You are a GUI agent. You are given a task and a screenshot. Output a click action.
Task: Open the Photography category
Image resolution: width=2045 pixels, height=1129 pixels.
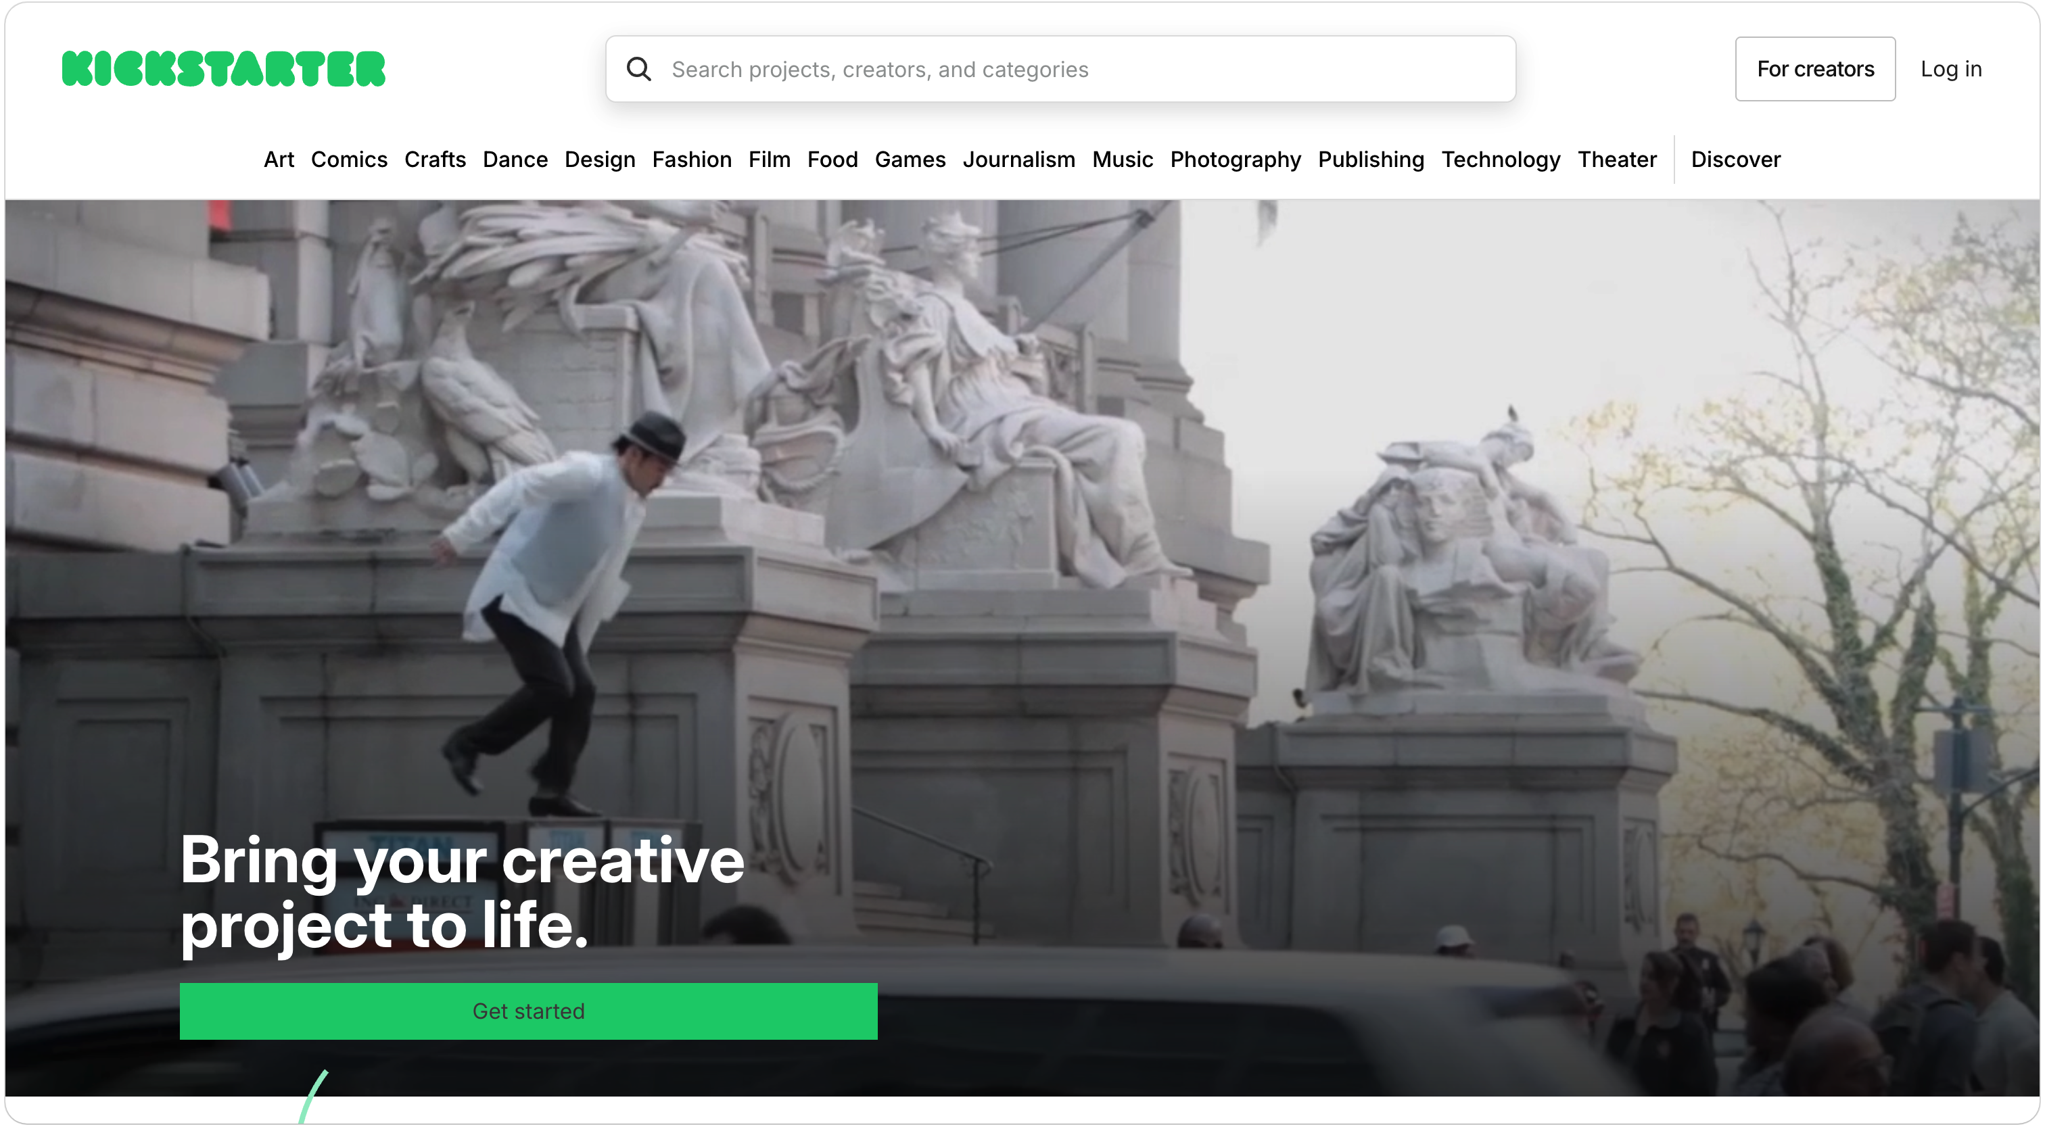point(1236,160)
